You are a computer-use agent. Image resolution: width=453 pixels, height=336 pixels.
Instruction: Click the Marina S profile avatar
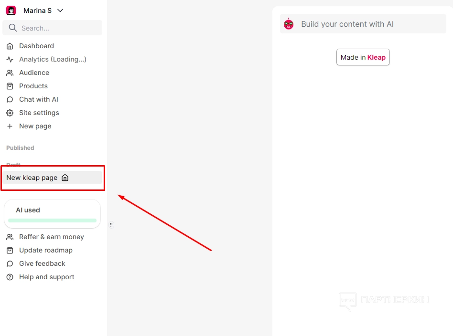[x=11, y=10]
